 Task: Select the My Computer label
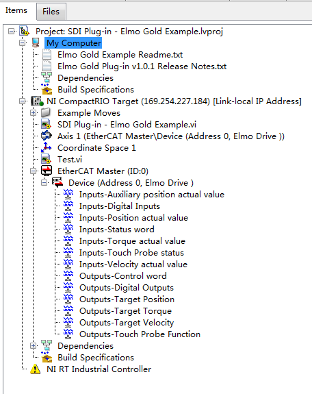(74, 43)
